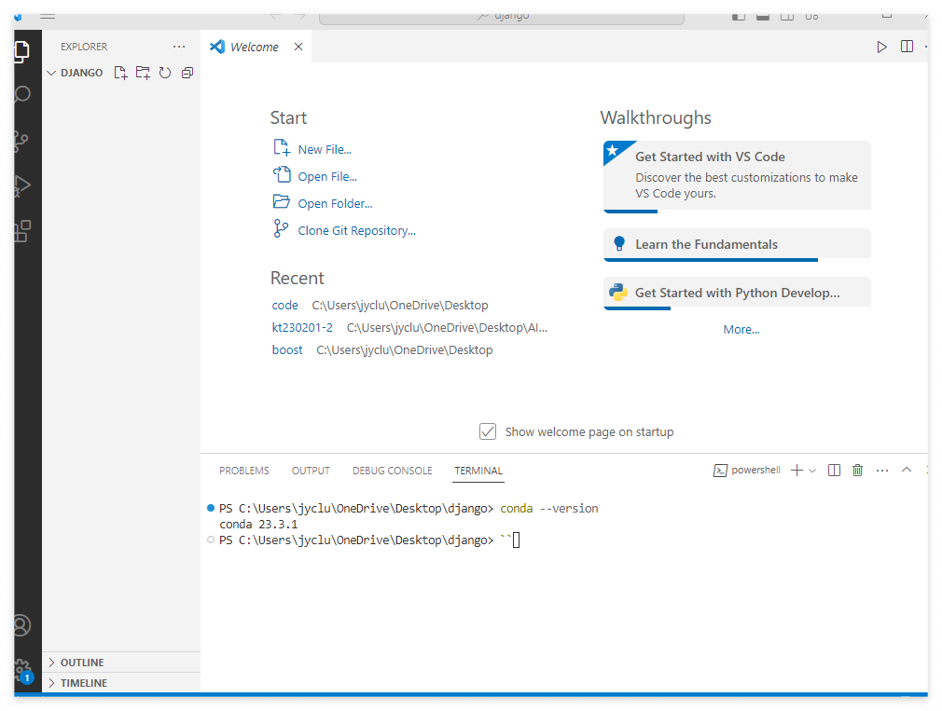Open the Search view in activity bar
This screenshot has height=711, width=942.
pyautogui.click(x=22, y=94)
